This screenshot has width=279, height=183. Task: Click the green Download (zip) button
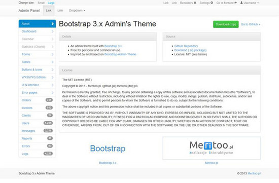click(226, 24)
